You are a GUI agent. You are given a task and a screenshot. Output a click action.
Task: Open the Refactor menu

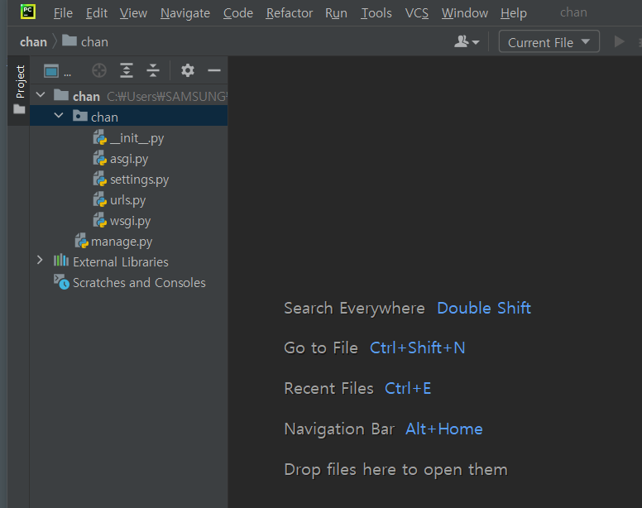click(x=289, y=13)
